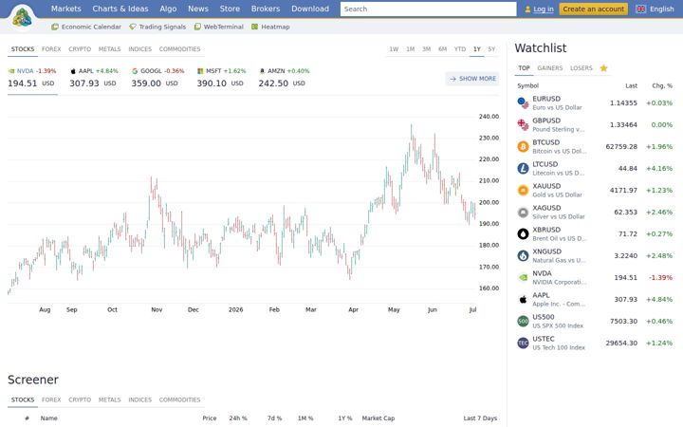
Task: Click the XAUUSD gold icon
Action: (x=523, y=191)
